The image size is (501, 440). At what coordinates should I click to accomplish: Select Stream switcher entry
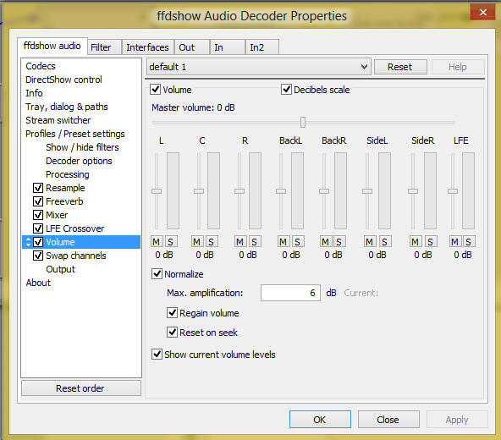[58, 120]
